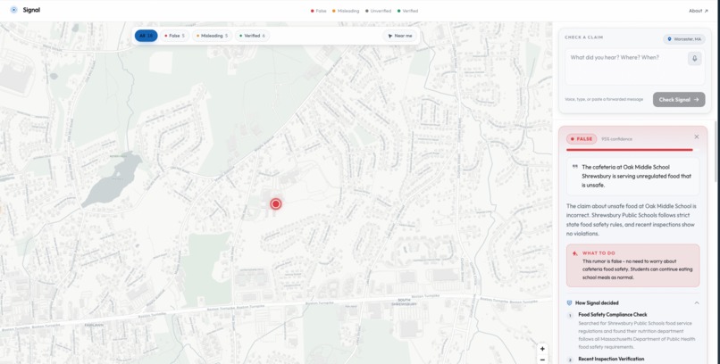Viewport: 720px width, 364px height.
Task: Zoom out with the map minus button
Action: tap(542, 360)
